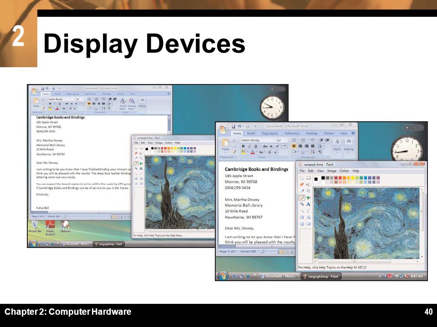This screenshot has height=327, width=437.
Task: Pick the black palette swatch in right screenshot's Paint
Action: tap(323, 178)
